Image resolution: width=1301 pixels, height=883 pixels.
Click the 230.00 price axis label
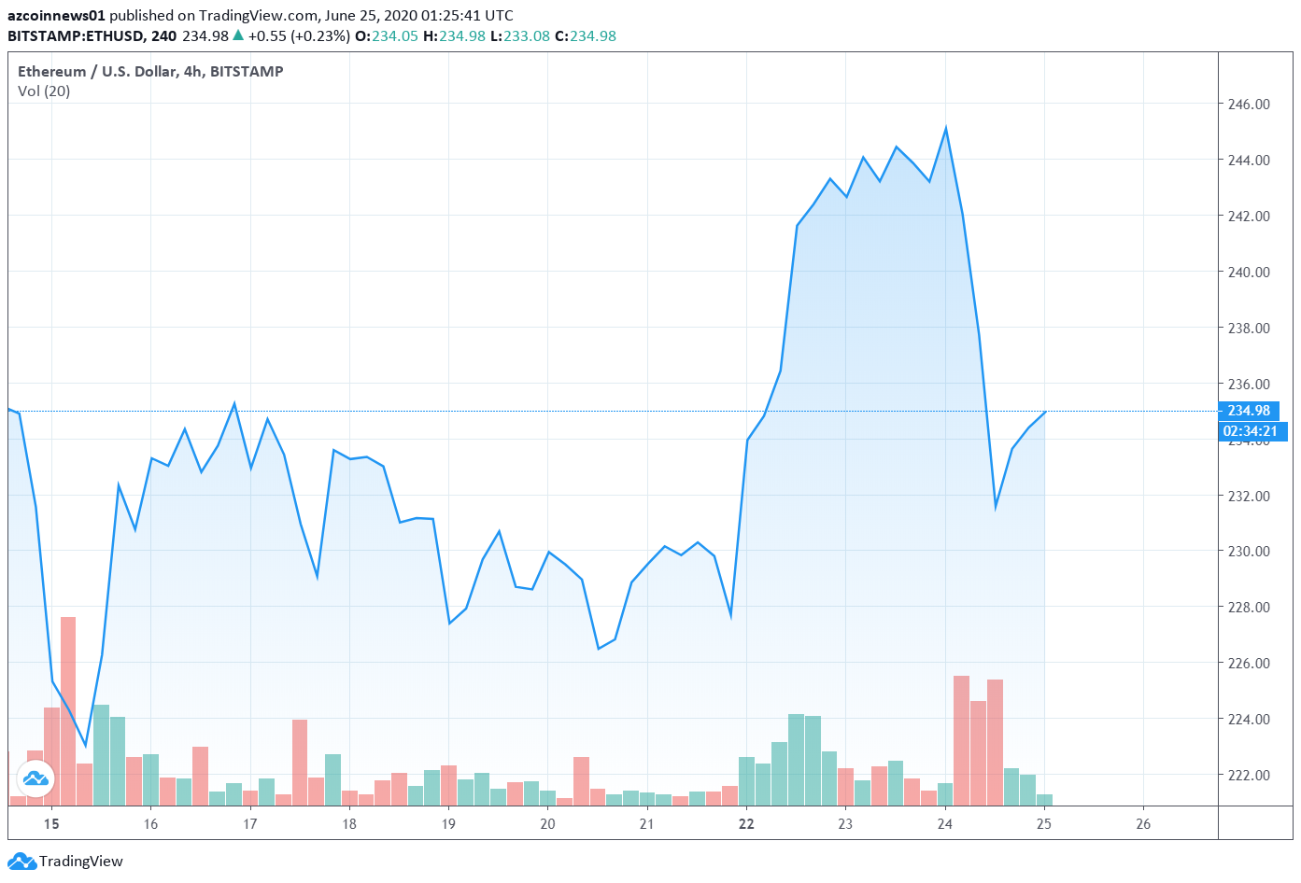point(1249,551)
